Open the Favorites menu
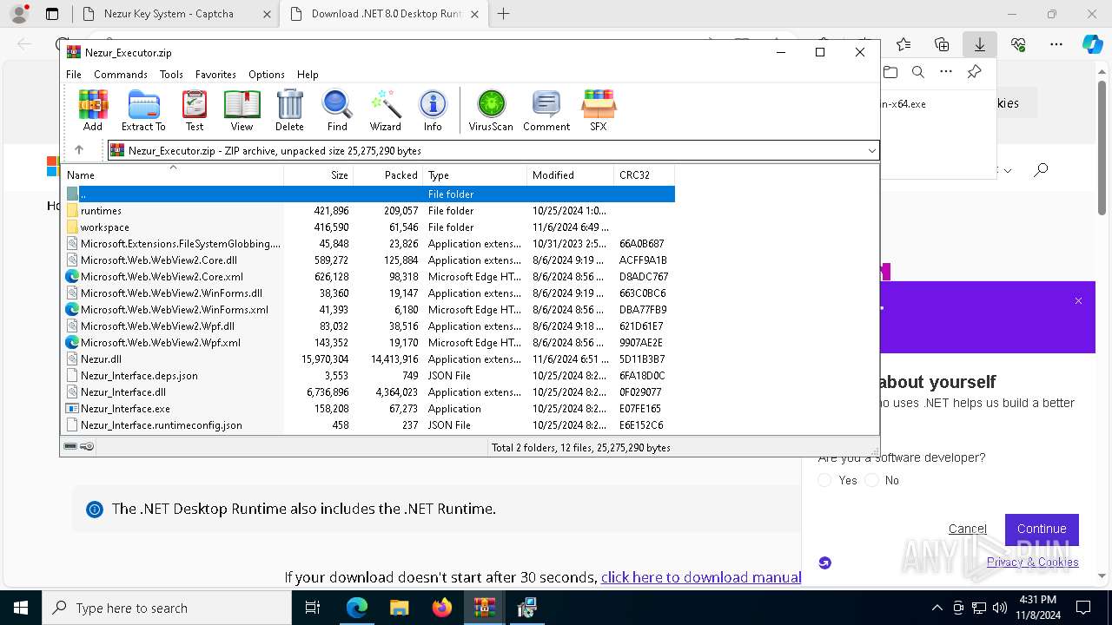The image size is (1112, 625). 215,75
